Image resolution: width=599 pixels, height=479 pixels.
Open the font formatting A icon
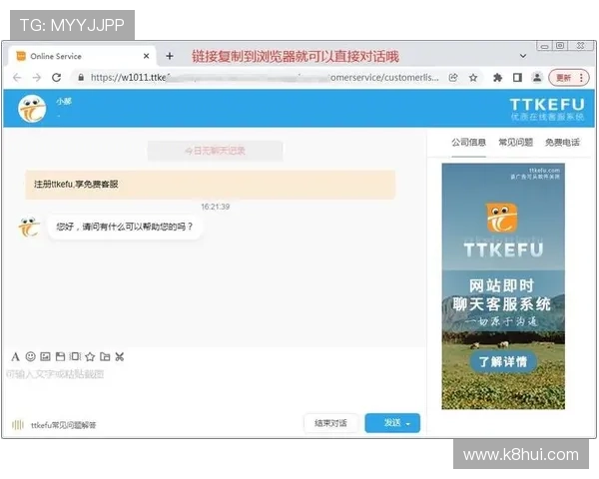[x=15, y=357]
